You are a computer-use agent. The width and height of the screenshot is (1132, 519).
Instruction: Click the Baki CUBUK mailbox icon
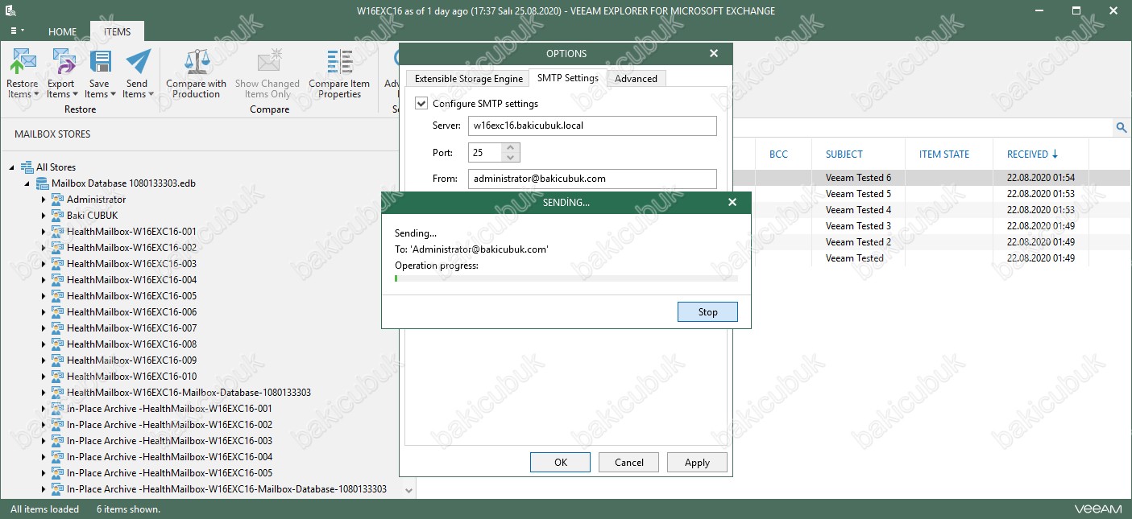(57, 216)
